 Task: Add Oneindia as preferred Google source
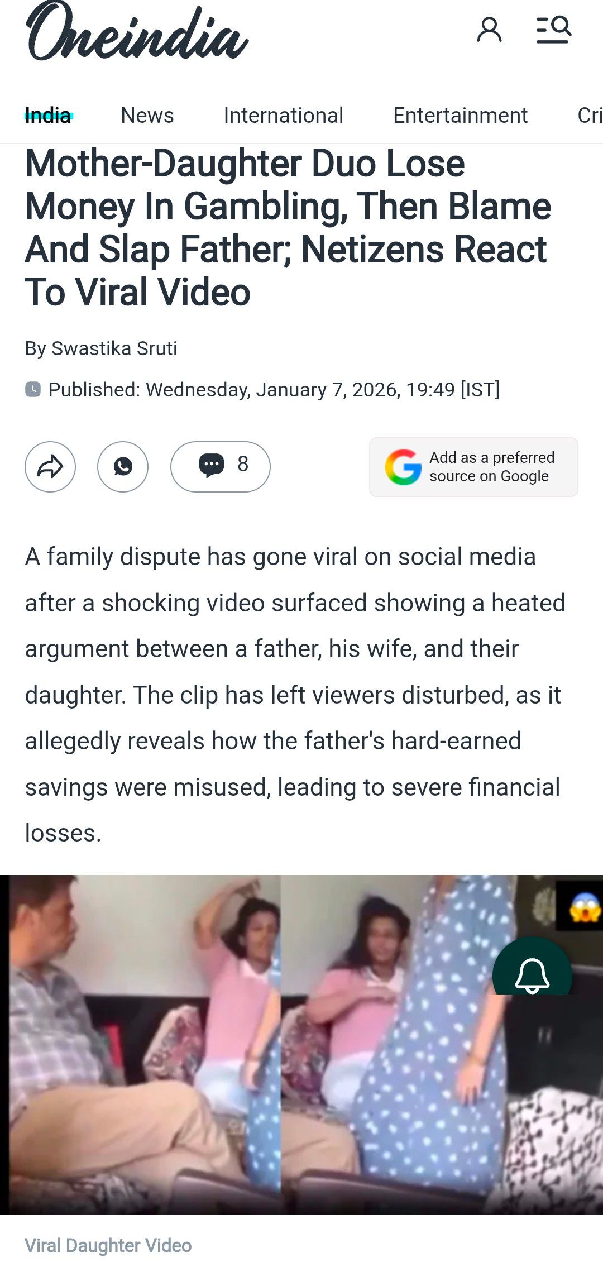tap(473, 467)
